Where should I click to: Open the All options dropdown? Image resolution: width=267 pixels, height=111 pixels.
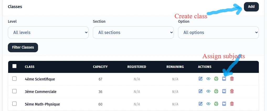pos(218,32)
